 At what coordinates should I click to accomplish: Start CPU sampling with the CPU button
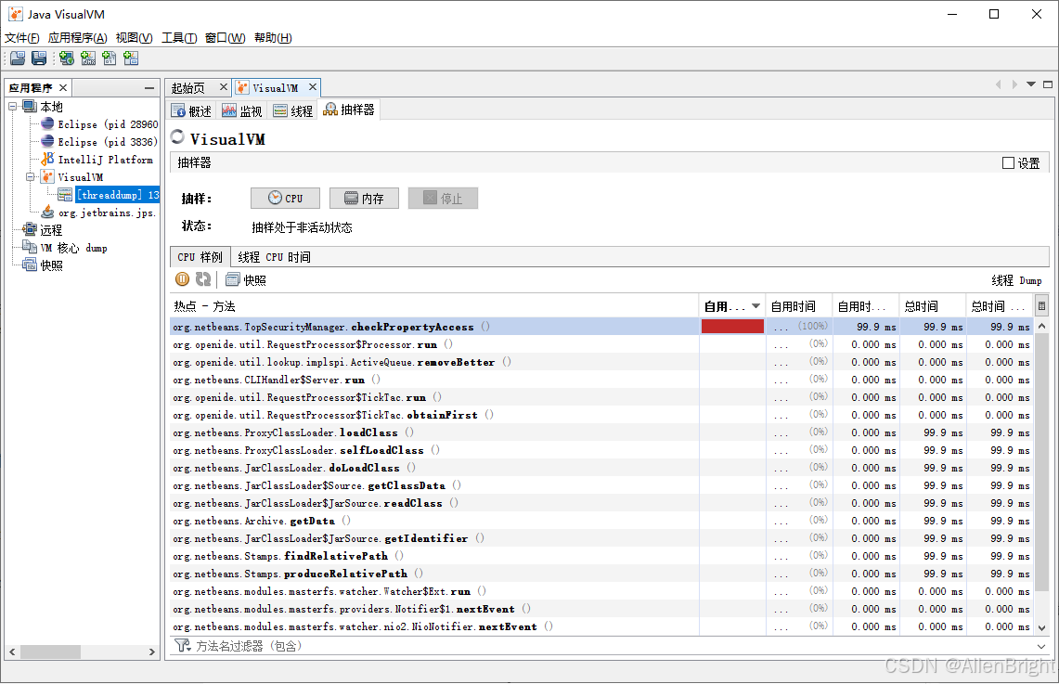click(285, 198)
